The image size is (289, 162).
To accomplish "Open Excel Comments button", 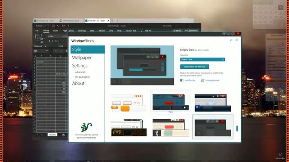I will pos(191,31).
